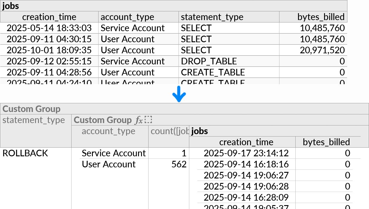Viewport: 369px width, 209px height.
Task: Click the nested jobs header in Custom Group
Action: click(x=199, y=131)
